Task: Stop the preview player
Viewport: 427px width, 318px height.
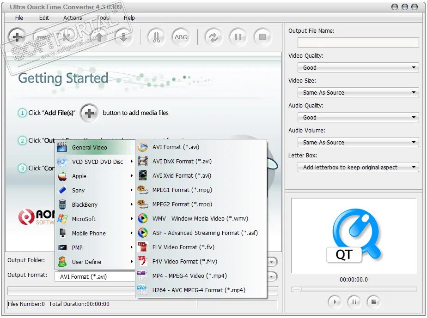Action: pyautogui.click(x=373, y=301)
